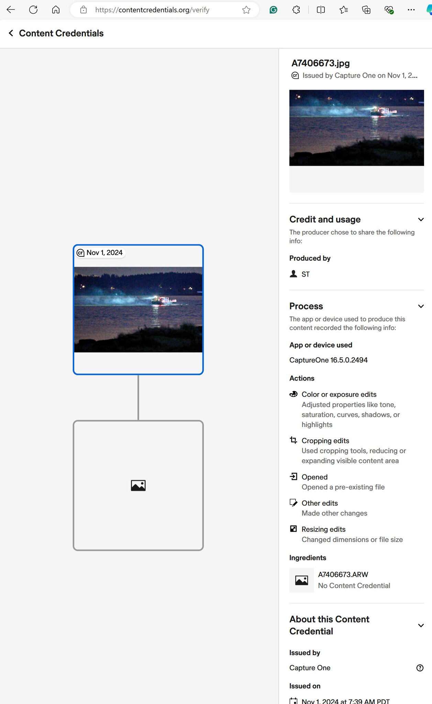Select the Nov 1, 2024 image node
Viewport: 432px width, 704px height.
point(138,309)
